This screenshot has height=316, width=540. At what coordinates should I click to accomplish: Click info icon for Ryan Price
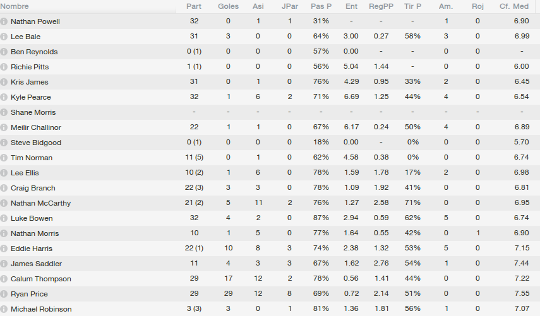tap(4, 294)
